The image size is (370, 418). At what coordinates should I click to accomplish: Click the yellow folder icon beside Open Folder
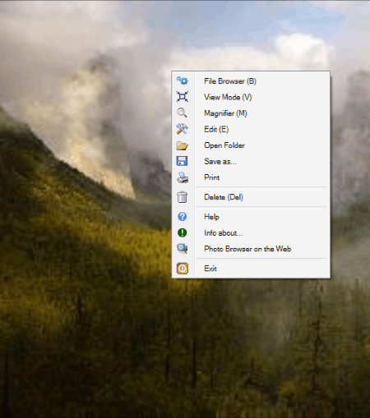[183, 145]
